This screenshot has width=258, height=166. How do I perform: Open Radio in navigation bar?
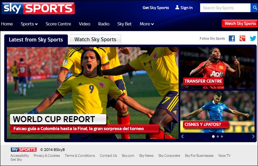point(104,24)
